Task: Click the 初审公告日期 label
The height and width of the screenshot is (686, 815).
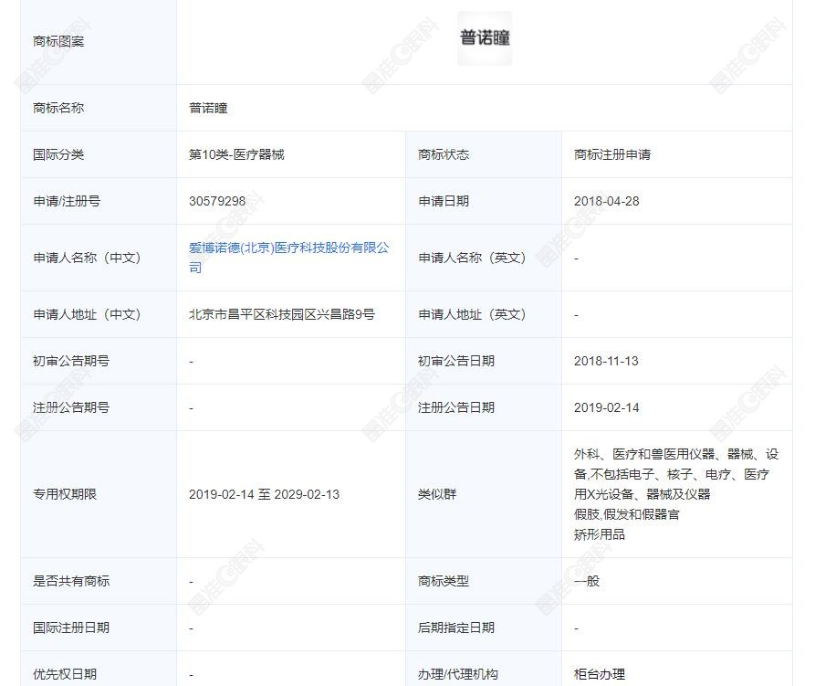Action: pos(456,361)
